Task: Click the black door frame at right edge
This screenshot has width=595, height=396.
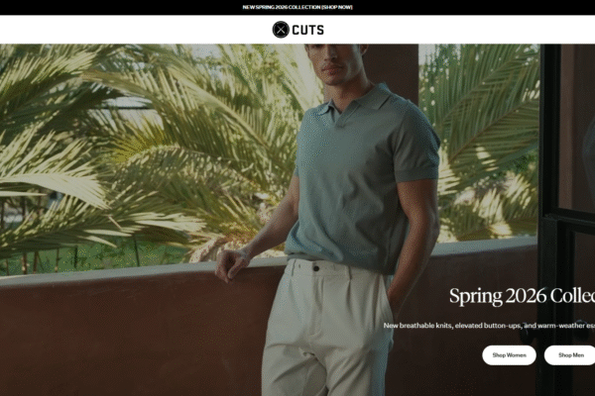Action: [550, 220]
